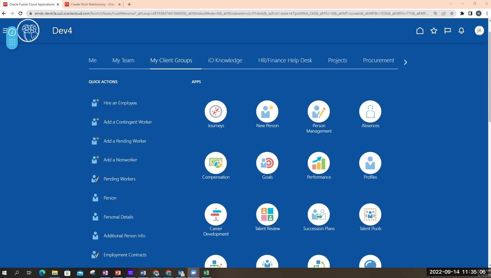Select the Procurement tab
491x278 pixels.
pyautogui.click(x=378, y=60)
